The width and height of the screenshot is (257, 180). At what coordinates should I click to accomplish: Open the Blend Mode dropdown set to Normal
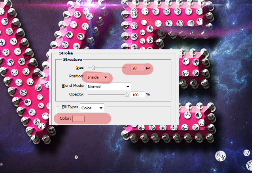109,86
